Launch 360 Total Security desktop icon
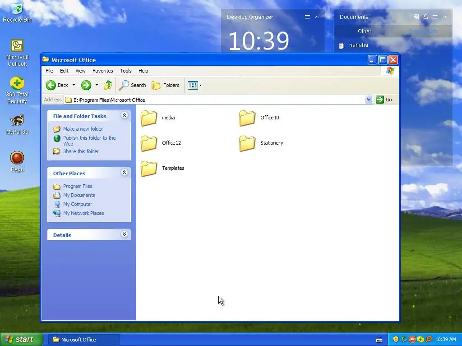Screen dimensions: 462x346 17,90
